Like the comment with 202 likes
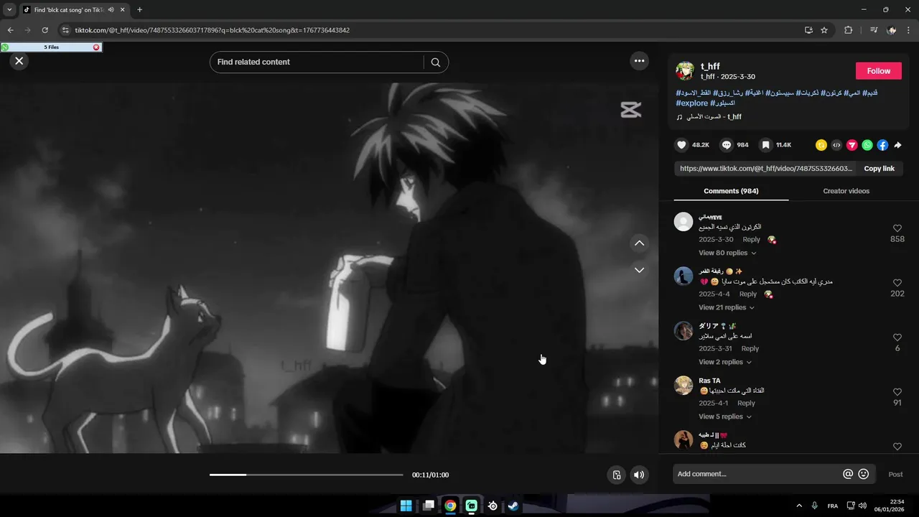This screenshot has height=517, width=919. (x=897, y=283)
